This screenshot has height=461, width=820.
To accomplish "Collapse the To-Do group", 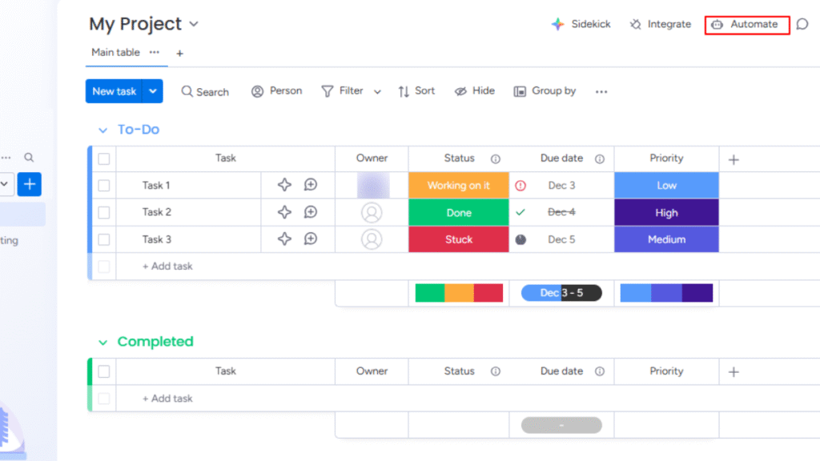I will tap(102, 130).
